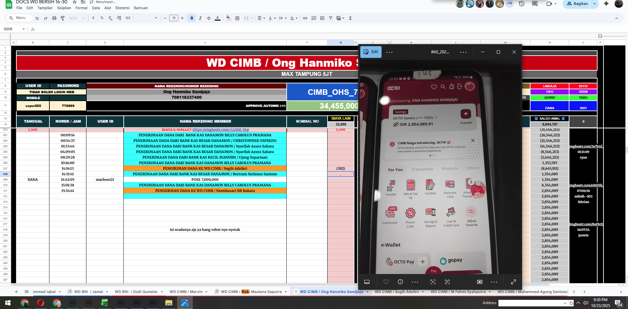Image resolution: width=628 pixels, height=309 pixels.
Task: Open cell borders options
Action: click(237, 18)
